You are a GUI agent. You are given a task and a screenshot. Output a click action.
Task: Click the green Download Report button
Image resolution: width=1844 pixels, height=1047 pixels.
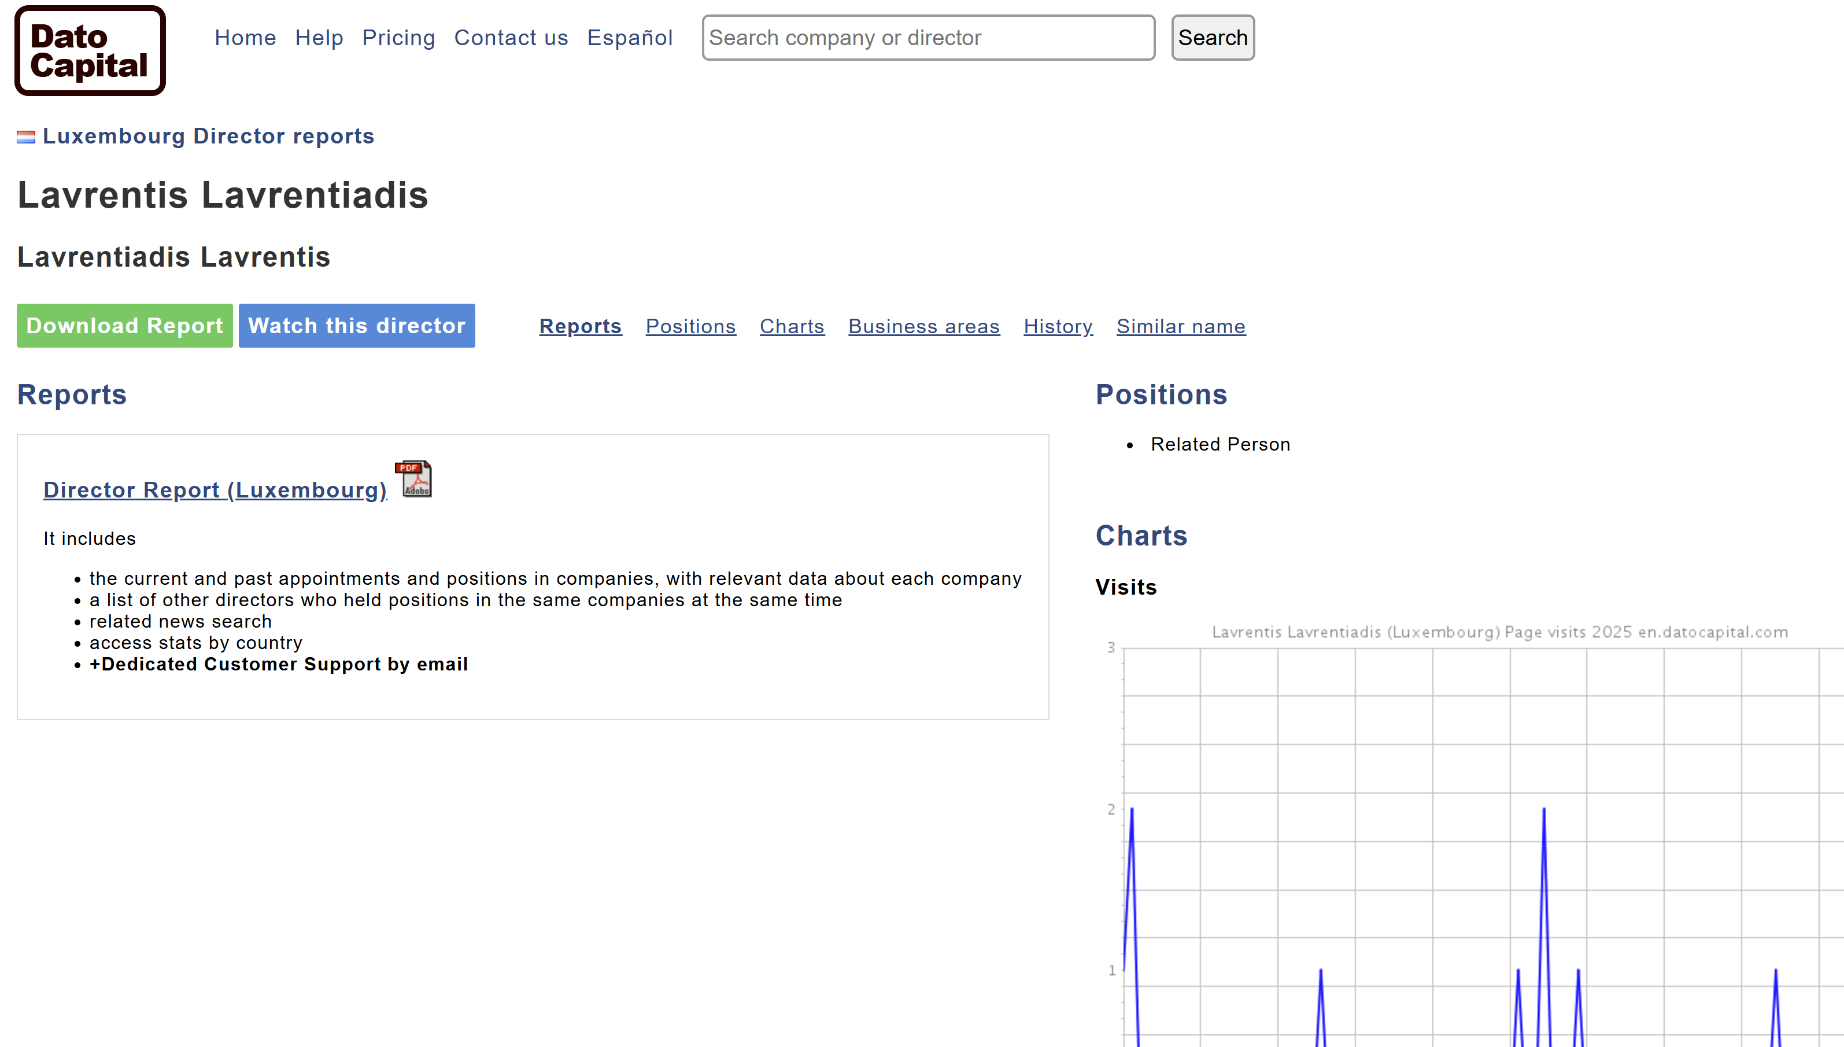[x=124, y=326]
